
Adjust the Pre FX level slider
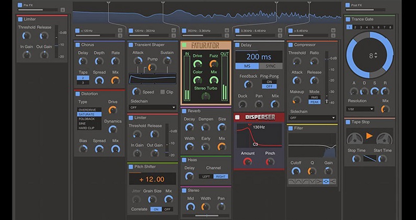point(38,10)
